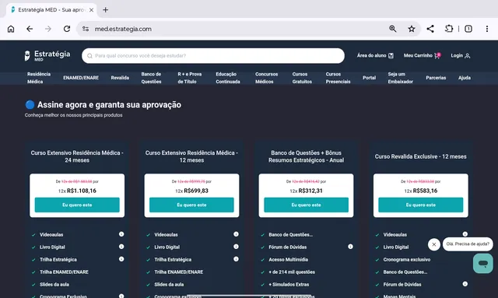This screenshot has height=298, width=498.
Task: Open Seja um Embaixador menu item
Action: [x=400, y=78]
